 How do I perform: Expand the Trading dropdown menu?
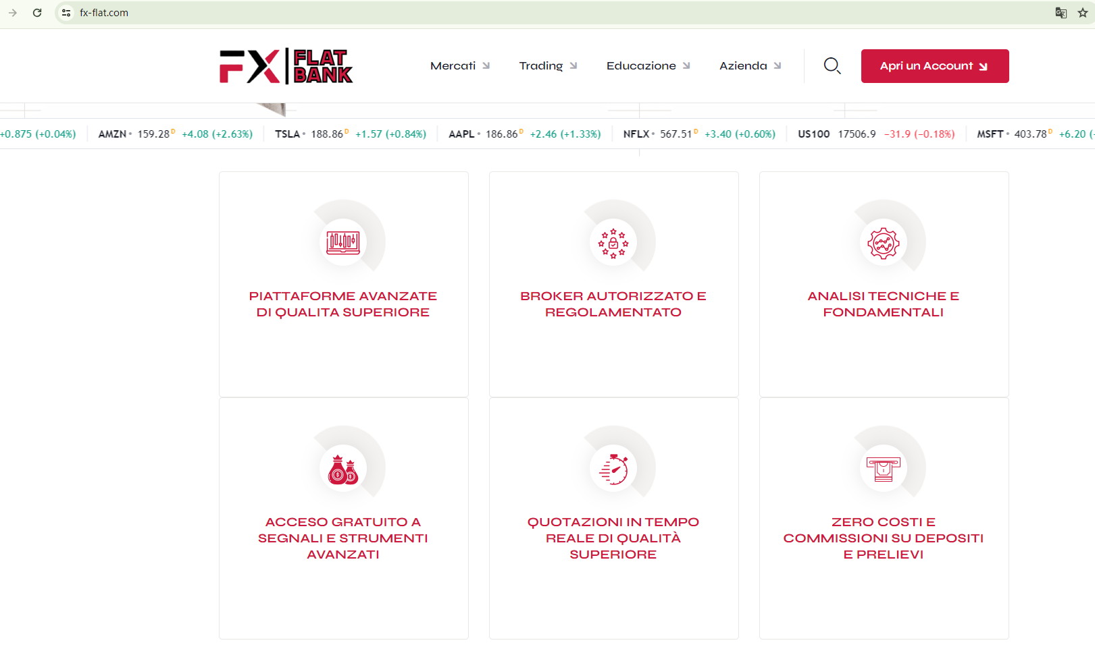point(548,66)
